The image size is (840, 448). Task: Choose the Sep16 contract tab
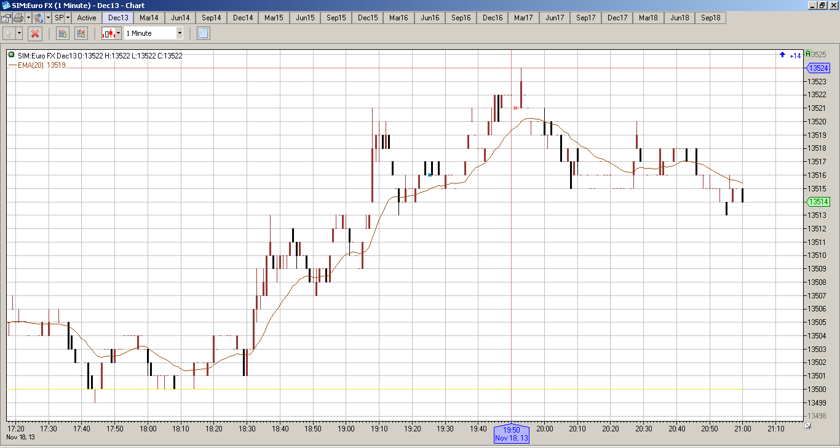click(461, 18)
